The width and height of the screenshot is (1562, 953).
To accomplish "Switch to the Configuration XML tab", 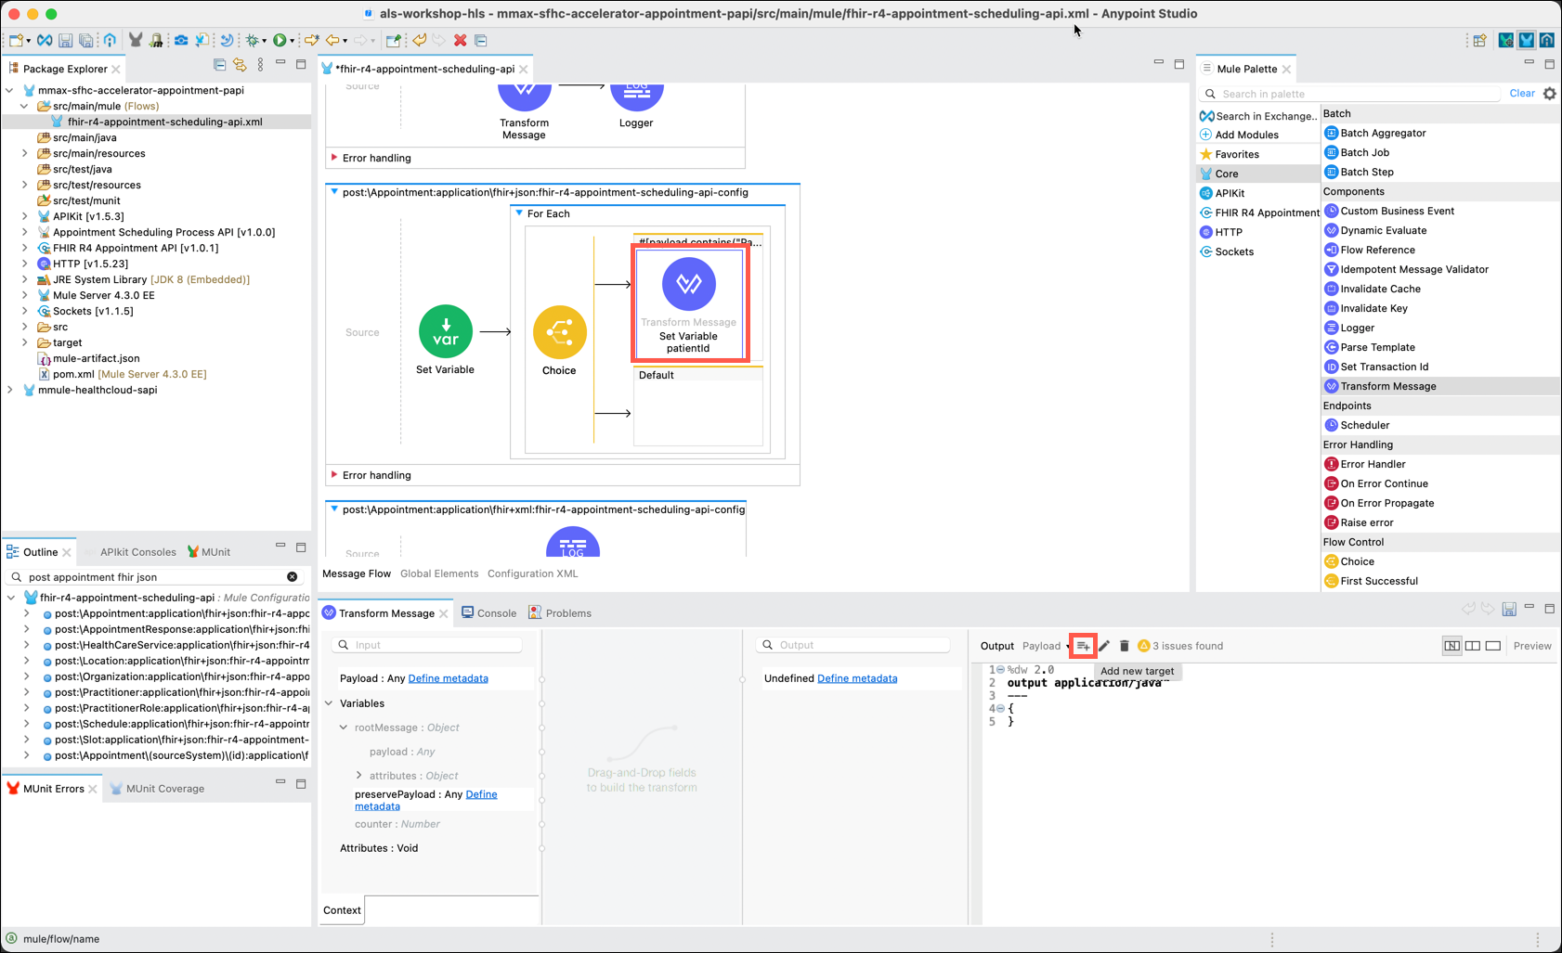I will [x=532, y=573].
